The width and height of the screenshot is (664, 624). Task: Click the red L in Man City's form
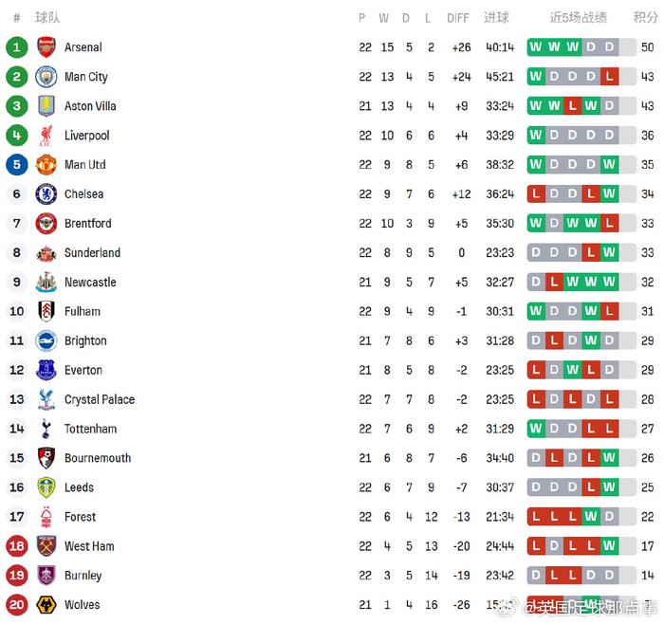609,77
